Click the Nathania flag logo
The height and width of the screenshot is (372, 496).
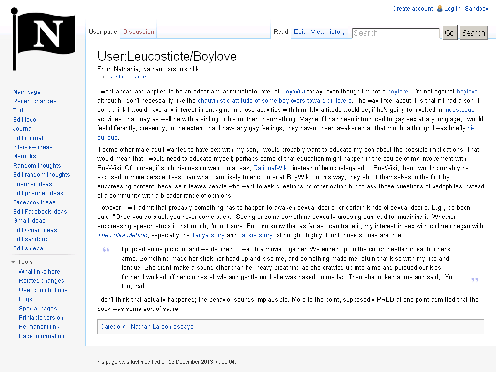point(43,39)
